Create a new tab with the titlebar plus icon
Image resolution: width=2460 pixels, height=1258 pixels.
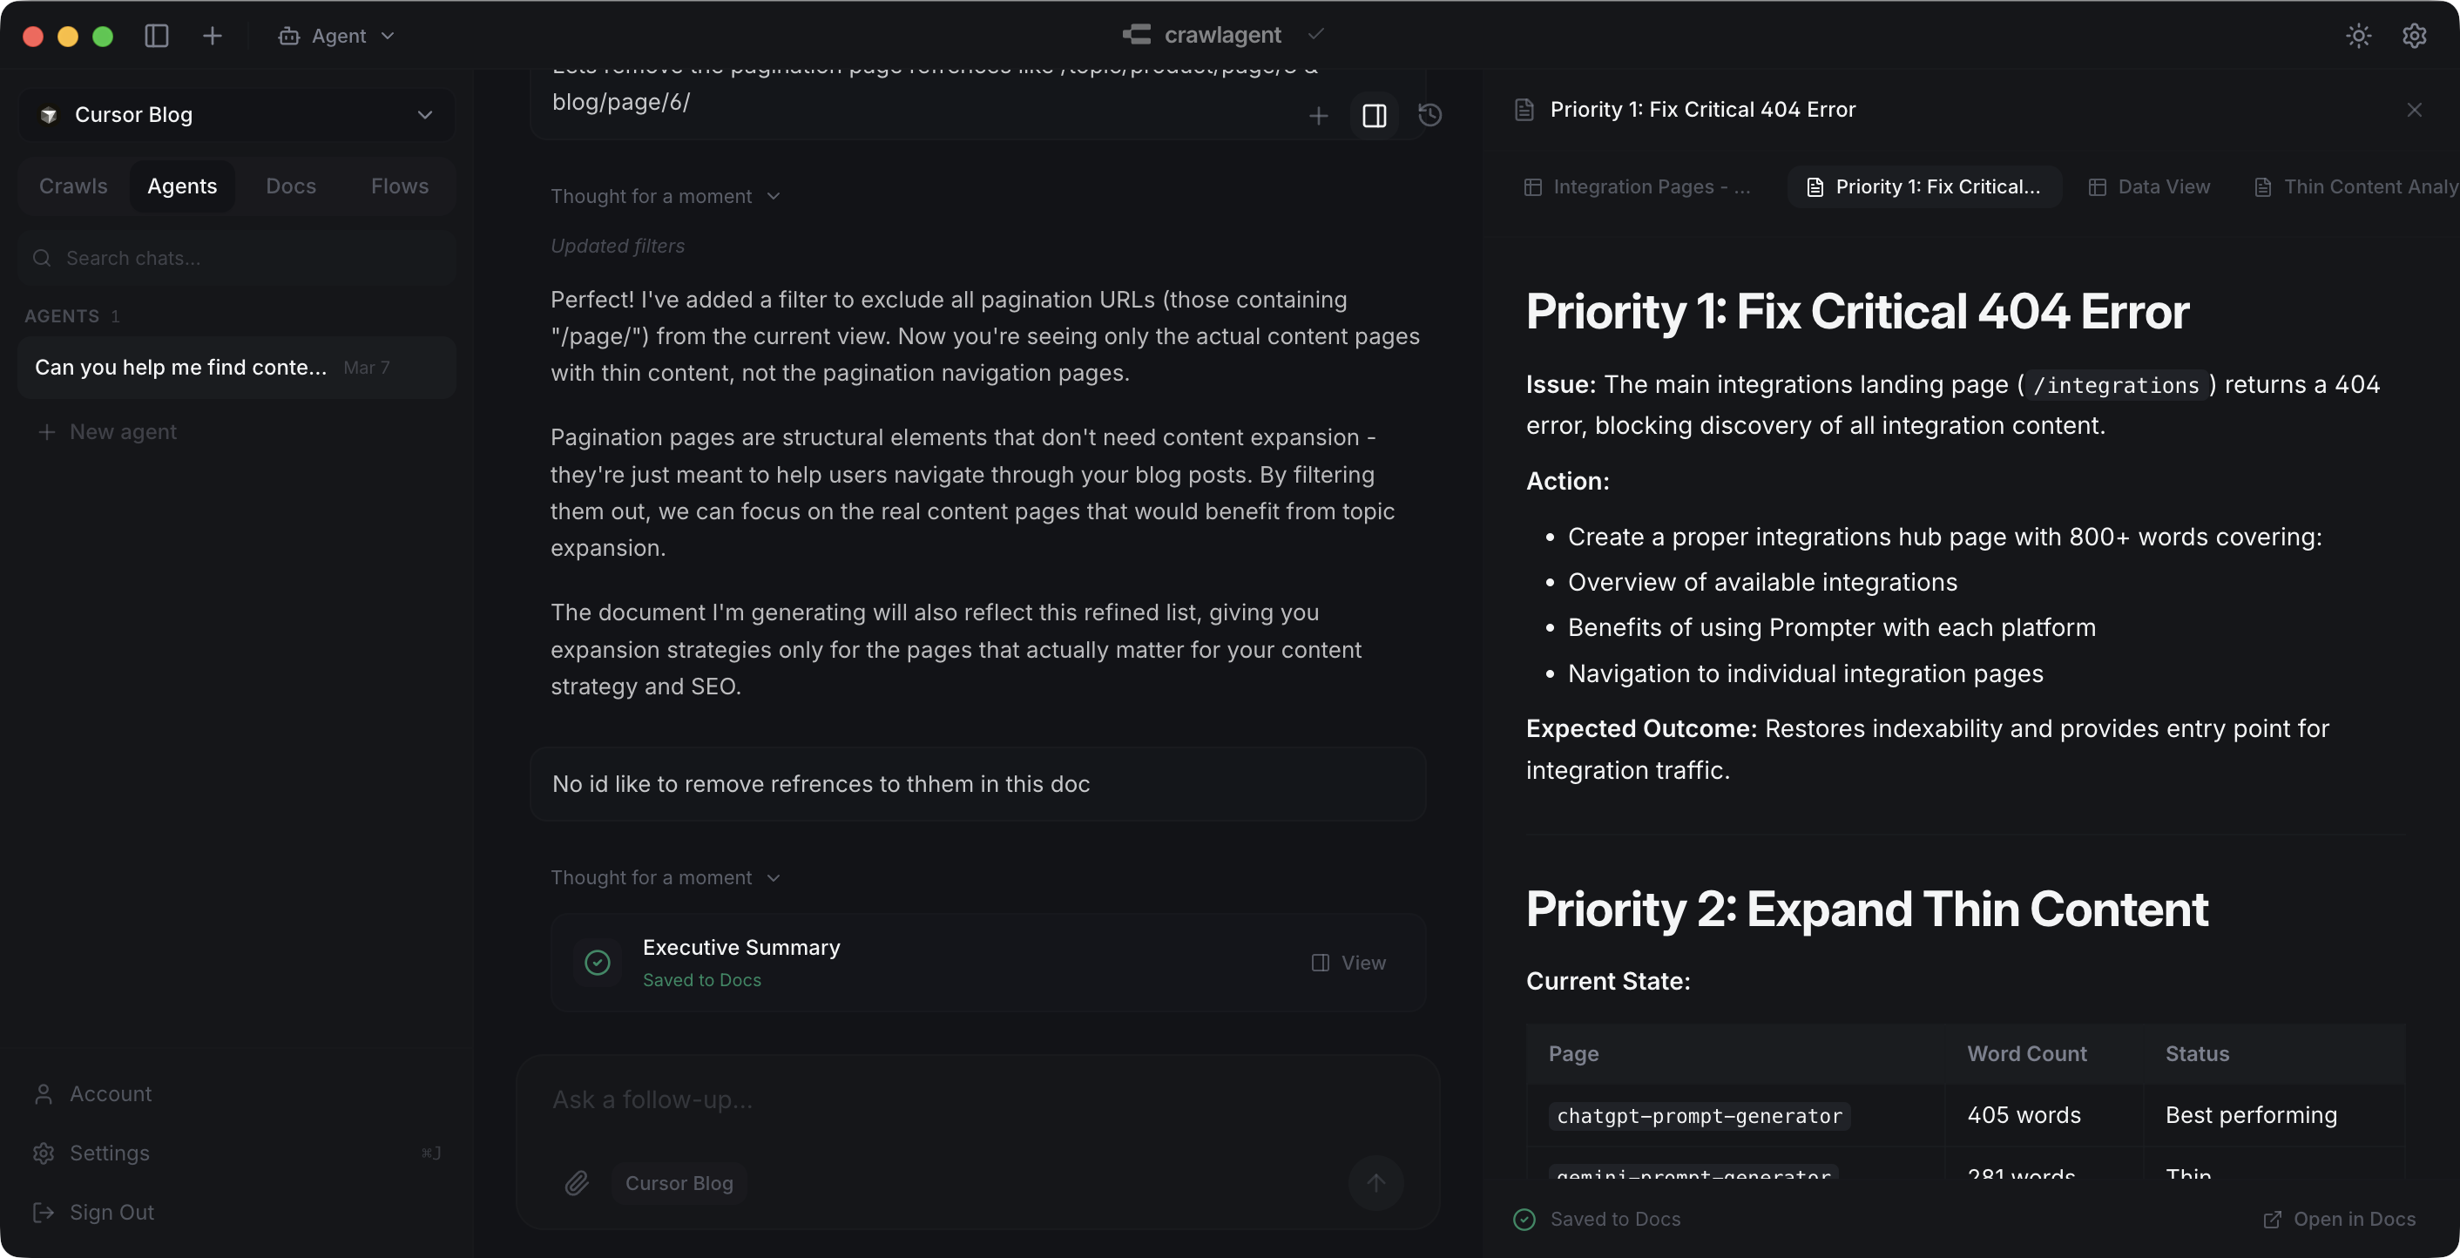211,36
